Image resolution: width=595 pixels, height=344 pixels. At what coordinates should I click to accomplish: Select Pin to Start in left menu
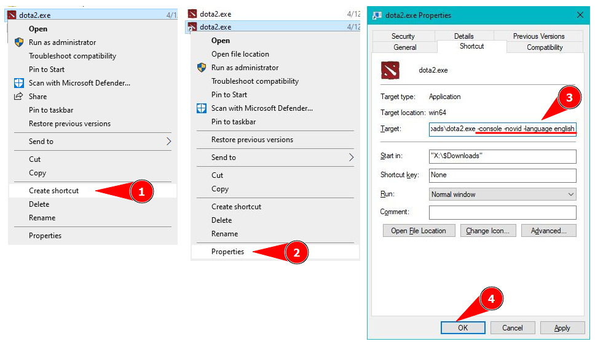[47, 70]
